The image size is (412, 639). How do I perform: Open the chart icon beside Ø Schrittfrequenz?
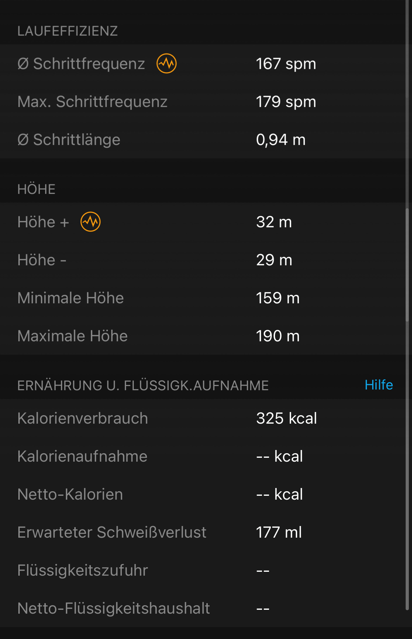click(167, 64)
